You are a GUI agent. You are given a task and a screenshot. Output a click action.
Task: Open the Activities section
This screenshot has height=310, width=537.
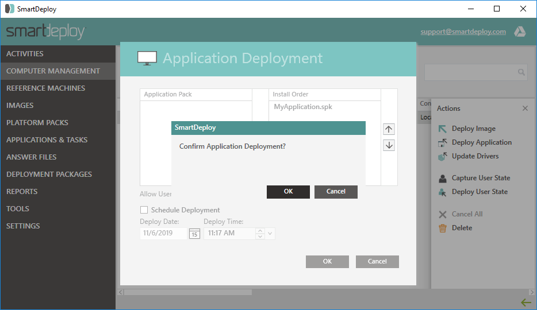pyautogui.click(x=58, y=53)
